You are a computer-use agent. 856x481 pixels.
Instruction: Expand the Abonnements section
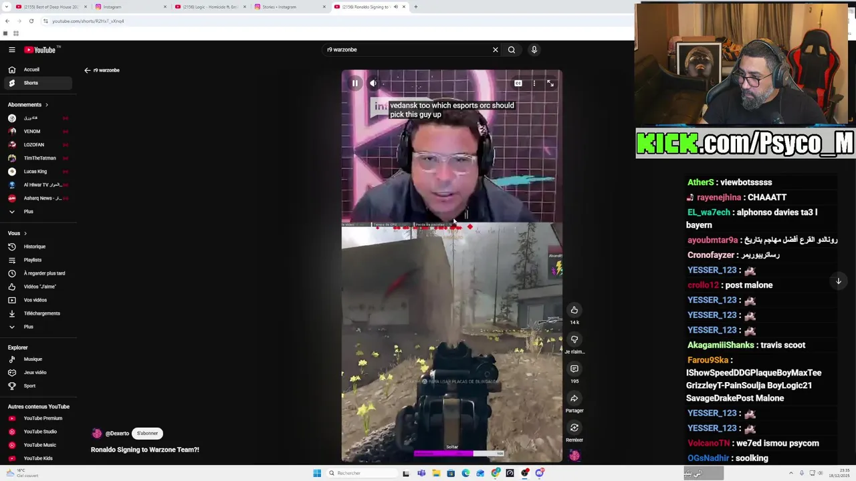(x=28, y=105)
